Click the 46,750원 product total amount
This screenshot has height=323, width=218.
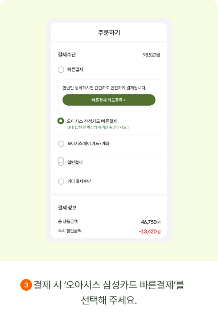click(x=150, y=222)
